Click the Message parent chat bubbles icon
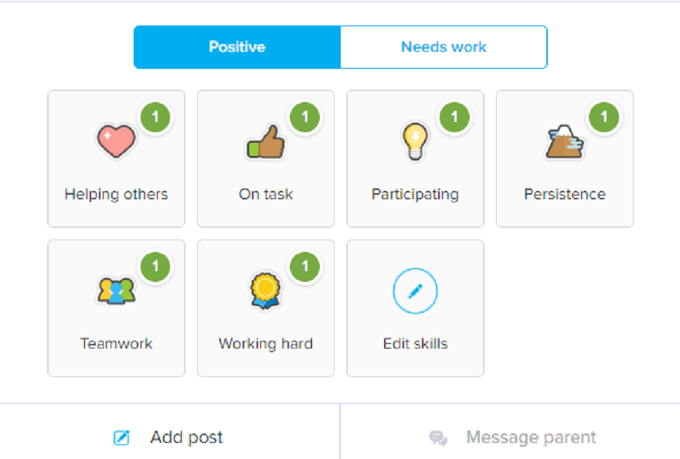680x459 pixels. click(x=438, y=438)
